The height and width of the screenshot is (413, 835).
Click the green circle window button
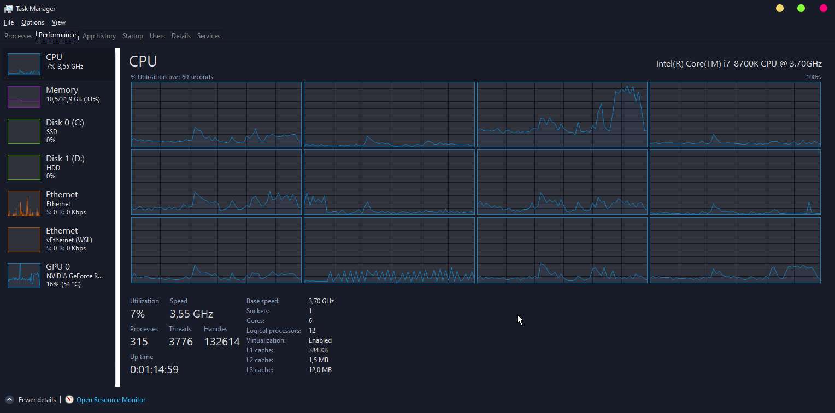tap(801, 8)
